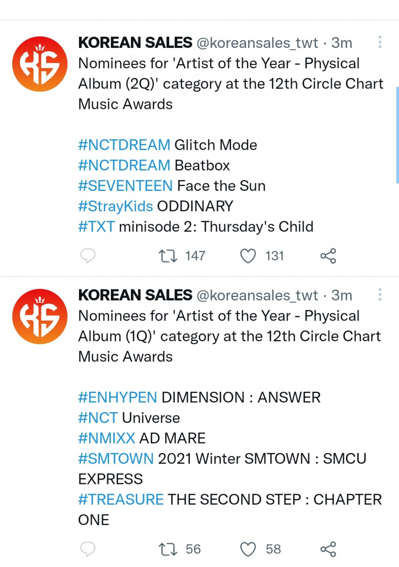Open Korean Sales avatar on first tweet

click(x=40, y=64)
